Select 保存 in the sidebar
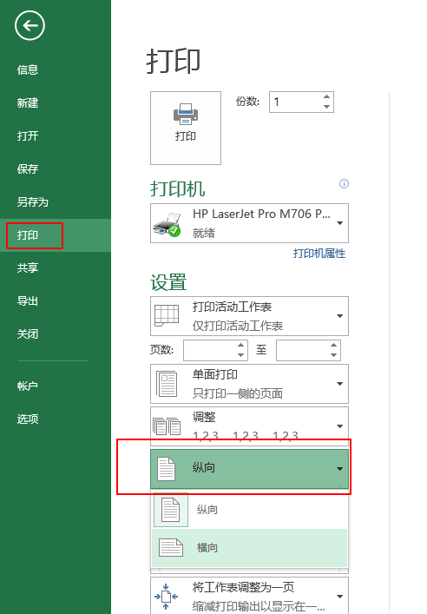 (x=28, y=168)
